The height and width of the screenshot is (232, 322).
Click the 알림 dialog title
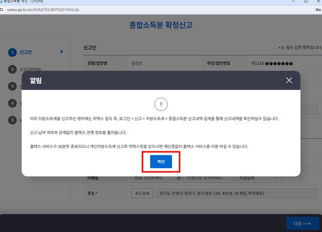(36, 80)
